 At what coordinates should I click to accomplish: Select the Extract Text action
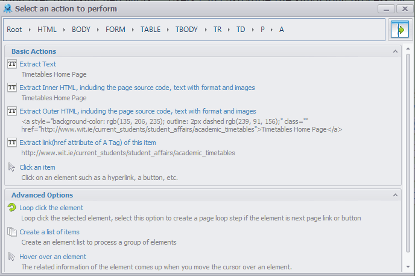pos(37,64)
